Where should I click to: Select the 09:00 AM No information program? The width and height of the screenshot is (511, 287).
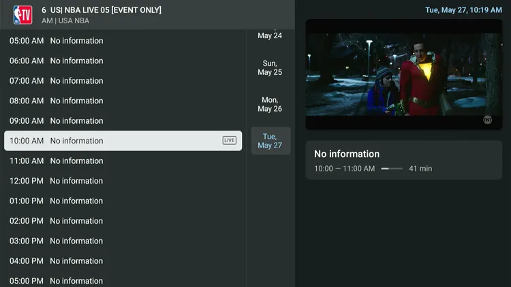coord(123,121)
